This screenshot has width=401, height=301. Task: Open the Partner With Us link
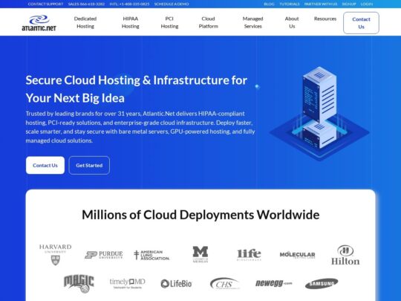321,4
